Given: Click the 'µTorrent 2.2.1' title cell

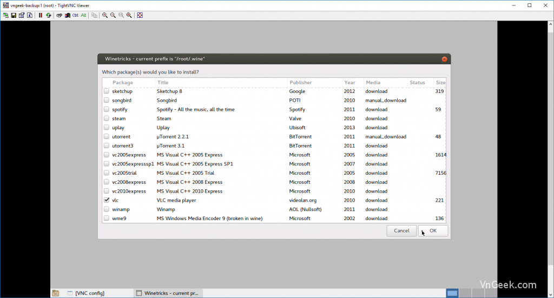Looking at the screenshot, I should pos(173,137).
